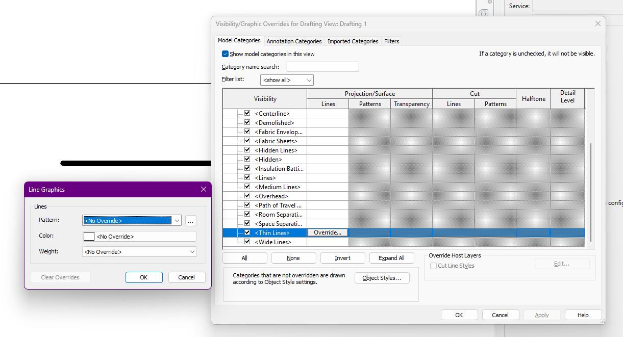Cancel the Line Graphics dialog
The height and width of the screenshot is (337, 623).
pyautogui.click(x=186, y=277)
